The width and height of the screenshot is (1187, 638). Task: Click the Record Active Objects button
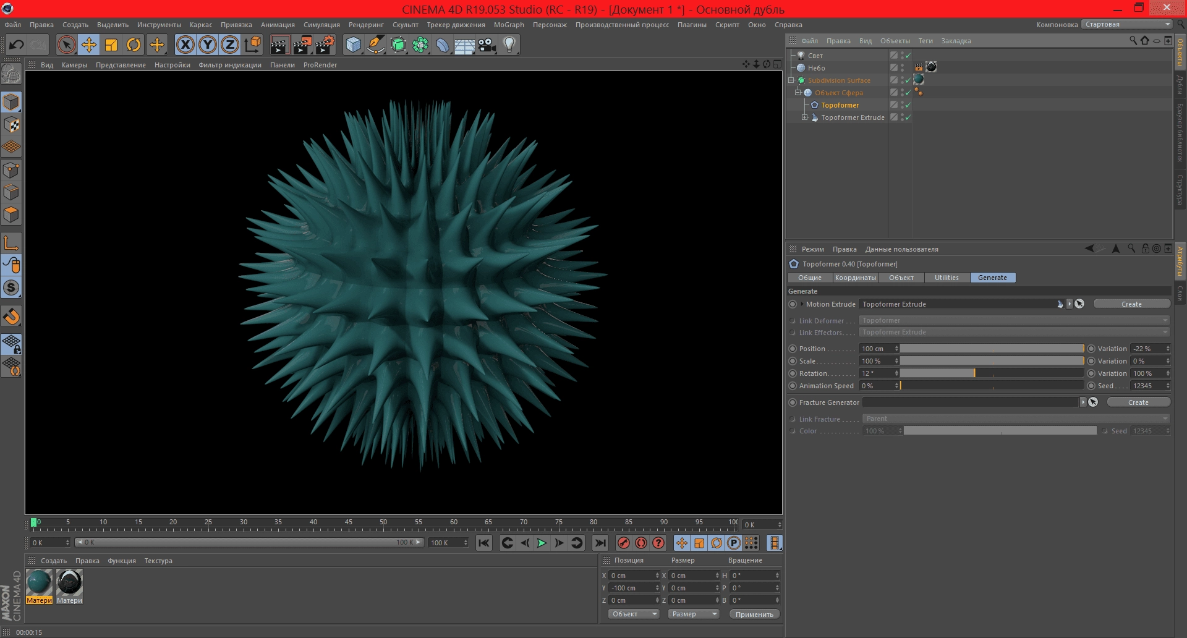point(624,543)
